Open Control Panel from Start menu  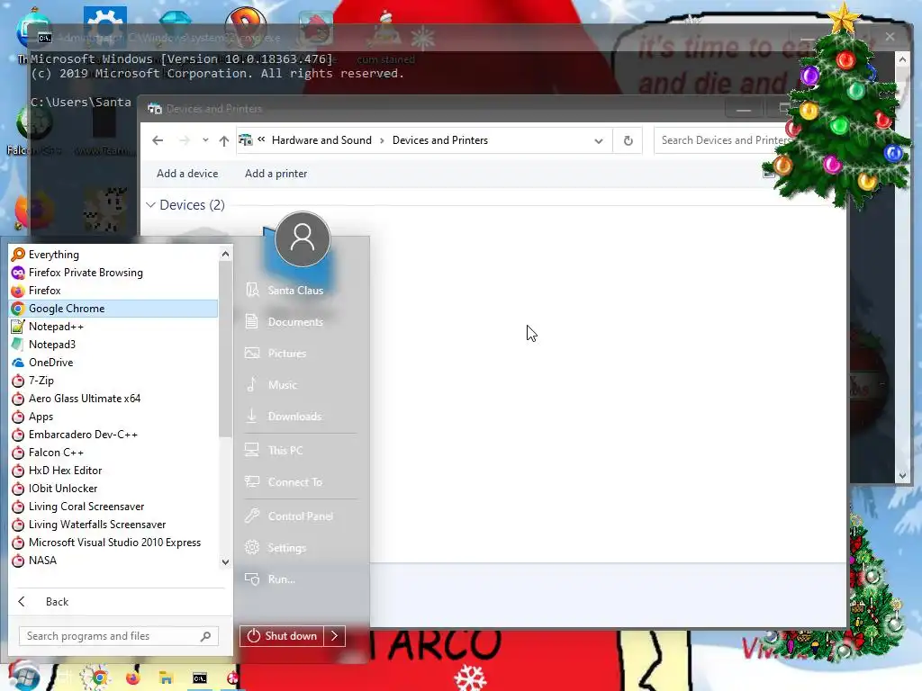[301, 516]
